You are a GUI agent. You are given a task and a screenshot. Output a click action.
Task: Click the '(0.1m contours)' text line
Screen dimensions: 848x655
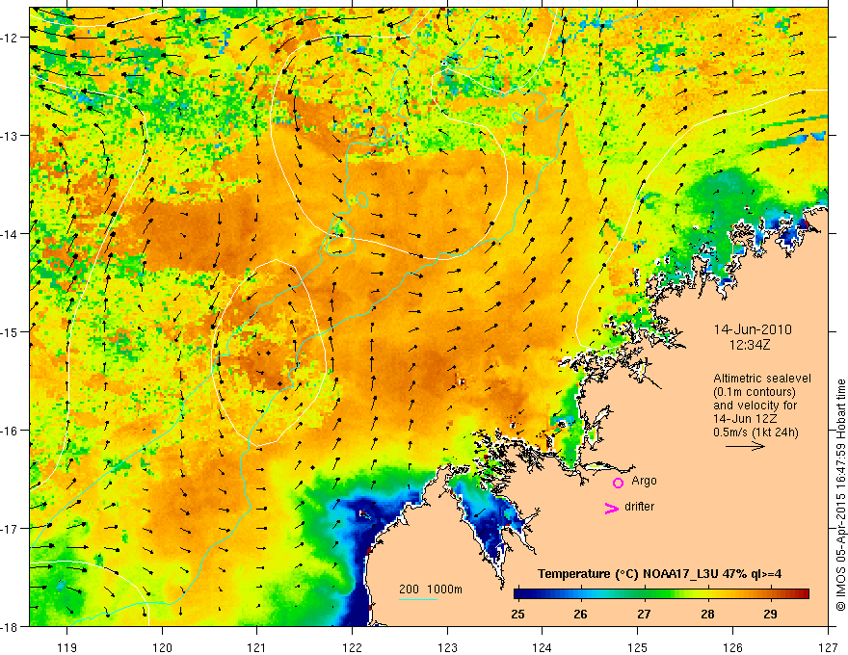pyautogui.click(x=755, y=392)
